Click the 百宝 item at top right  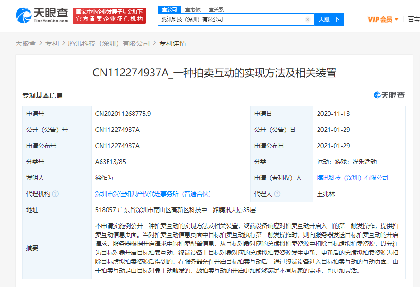click(x=413, y=19)
